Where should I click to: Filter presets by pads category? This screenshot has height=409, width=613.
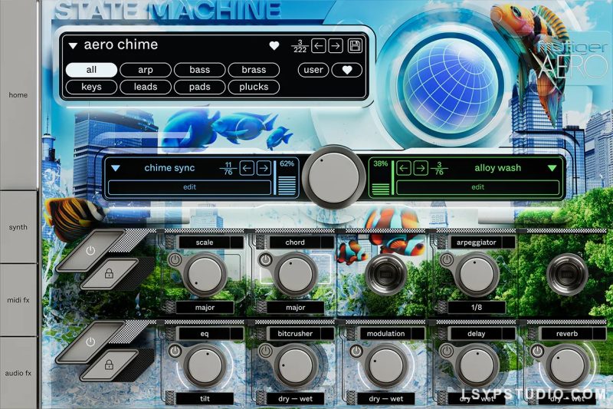[x=200, y=87]
